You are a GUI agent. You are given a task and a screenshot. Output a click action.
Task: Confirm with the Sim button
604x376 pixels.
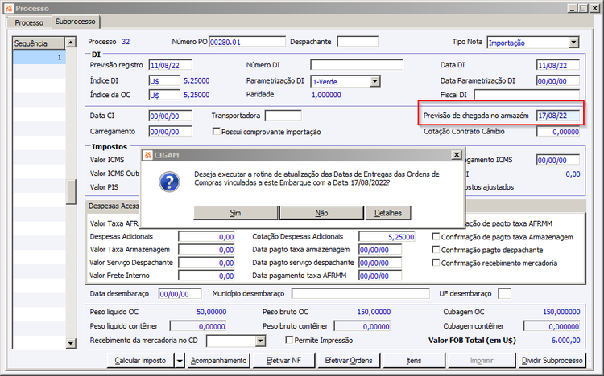pos(235,213)
